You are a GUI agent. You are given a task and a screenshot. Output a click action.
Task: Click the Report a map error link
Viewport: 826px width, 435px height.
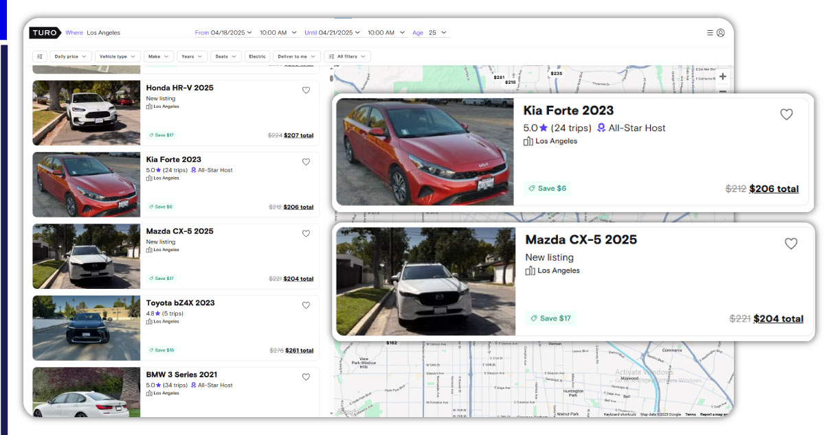[x=714, y=414]
